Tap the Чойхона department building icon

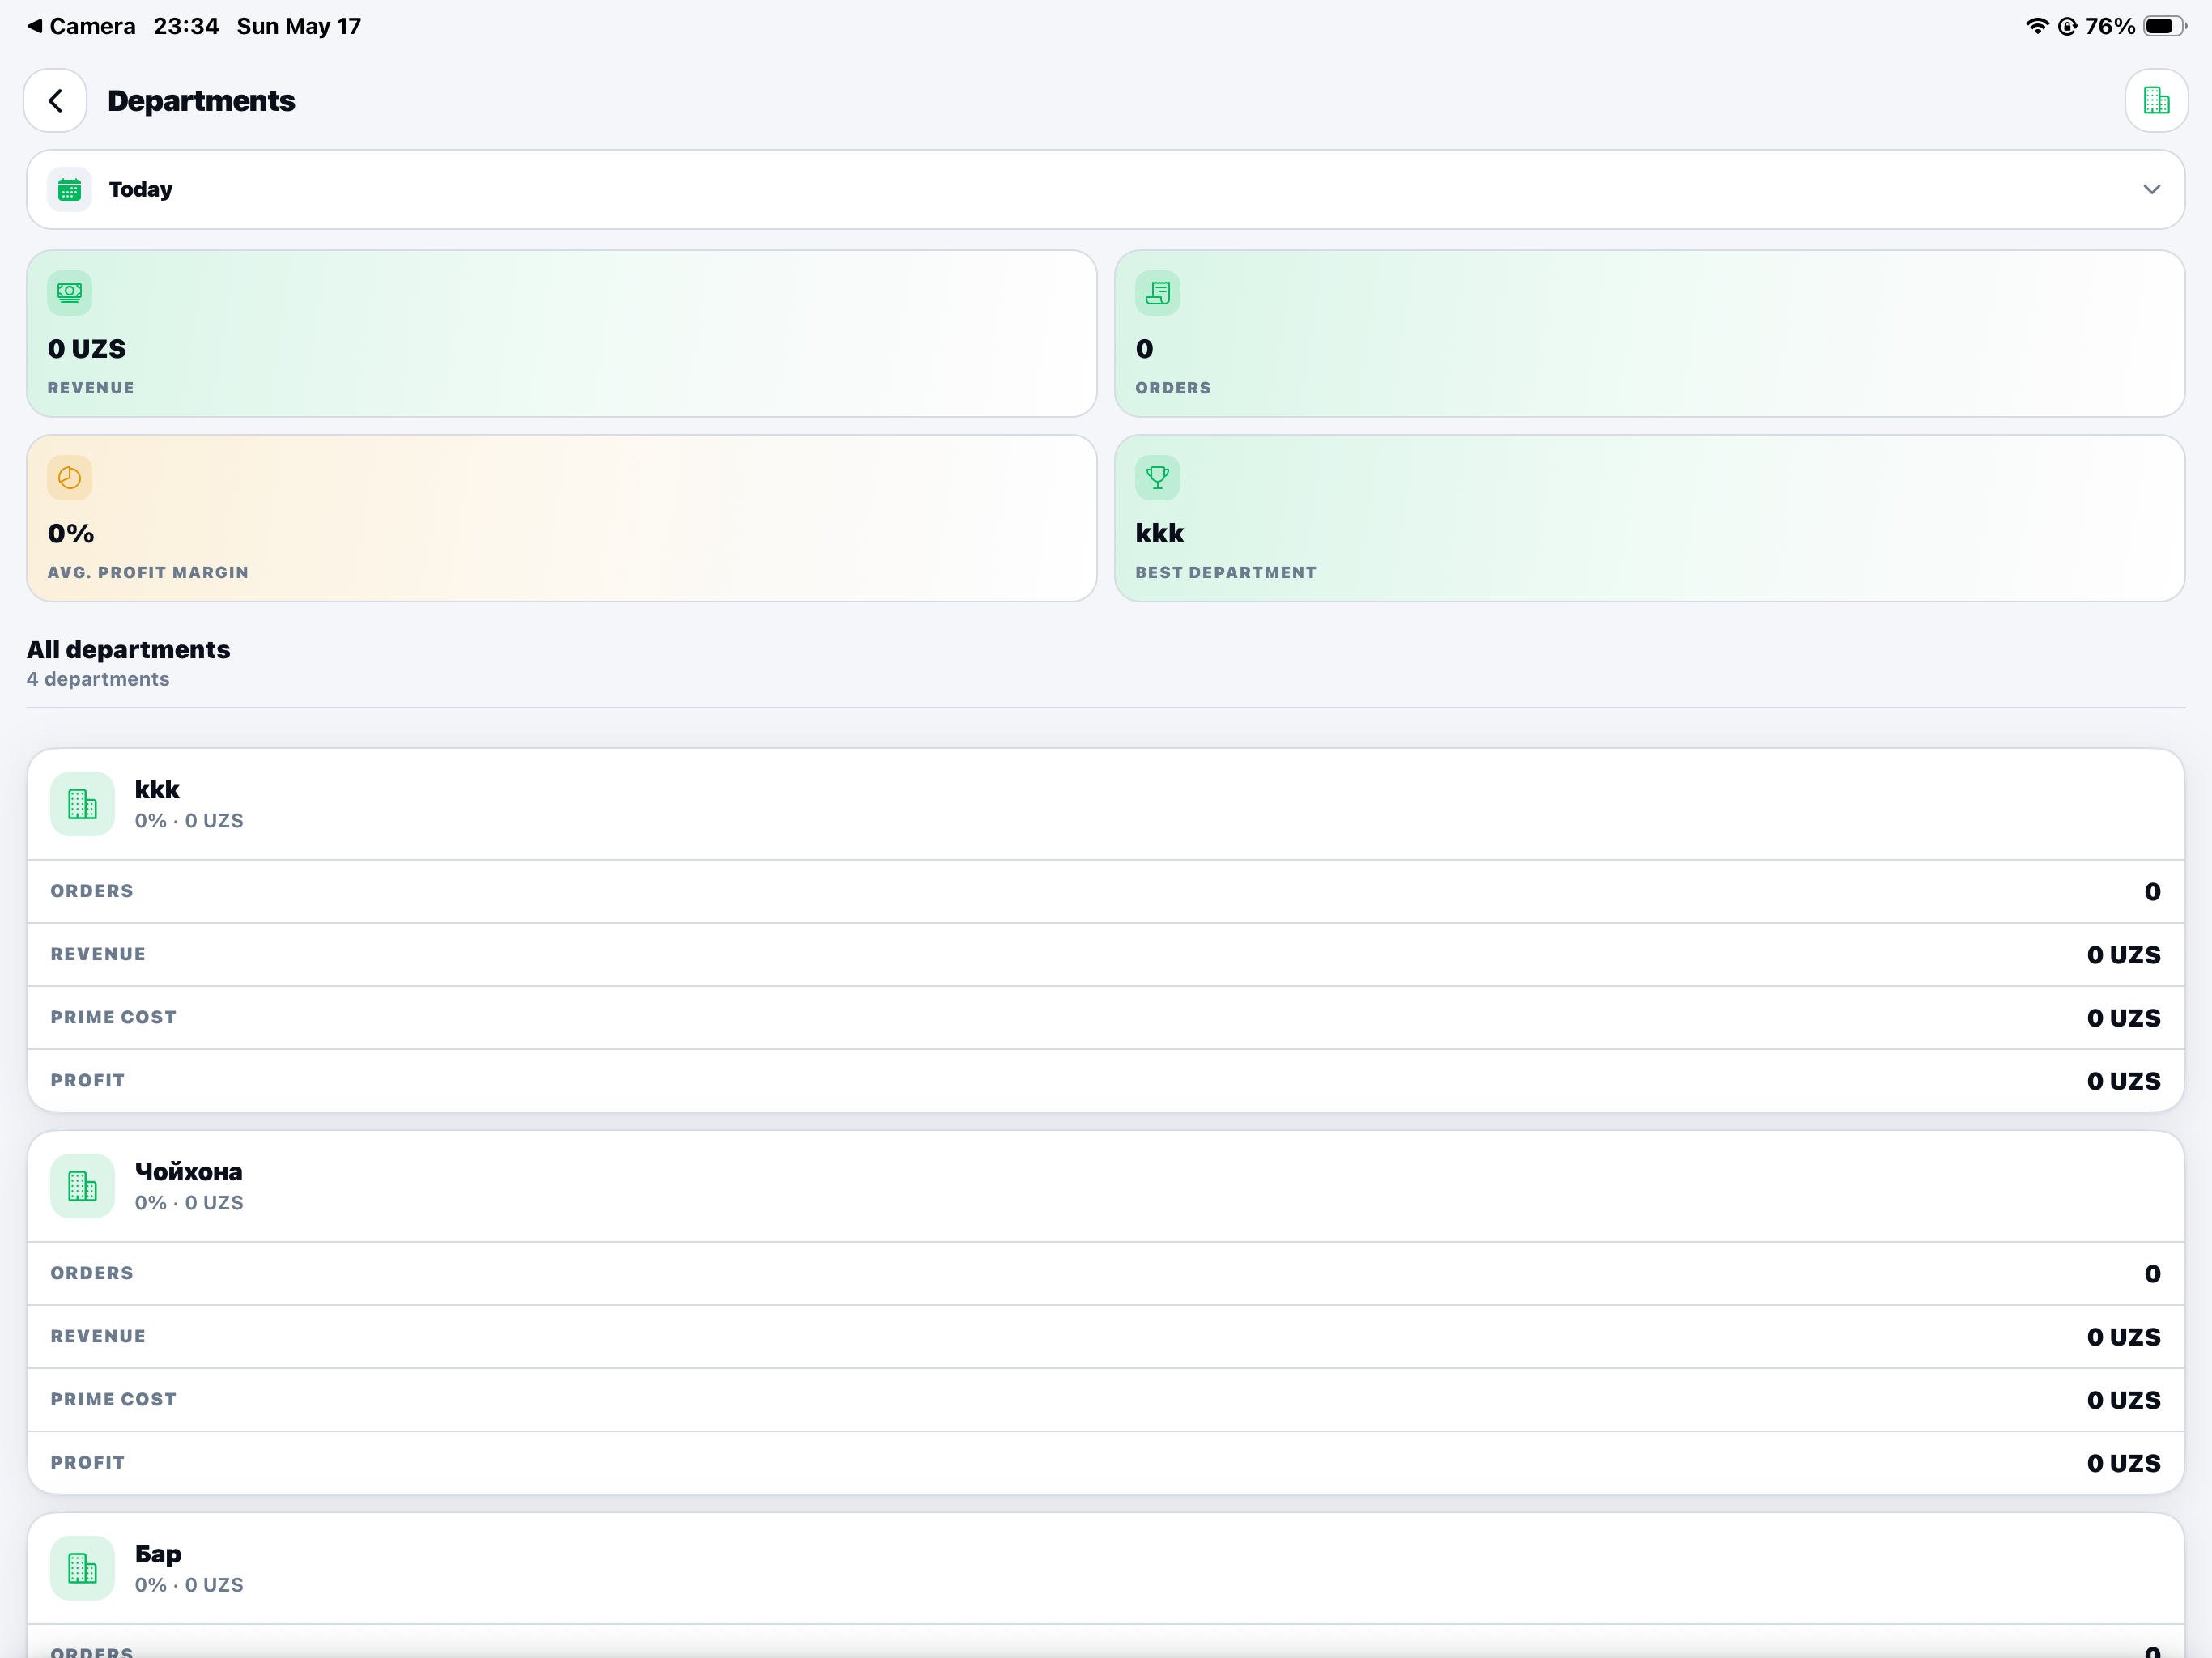[x=83, y=1186]
